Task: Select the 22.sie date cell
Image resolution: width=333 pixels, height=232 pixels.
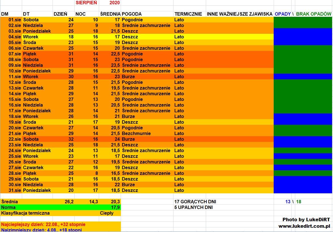Action: 11,139
